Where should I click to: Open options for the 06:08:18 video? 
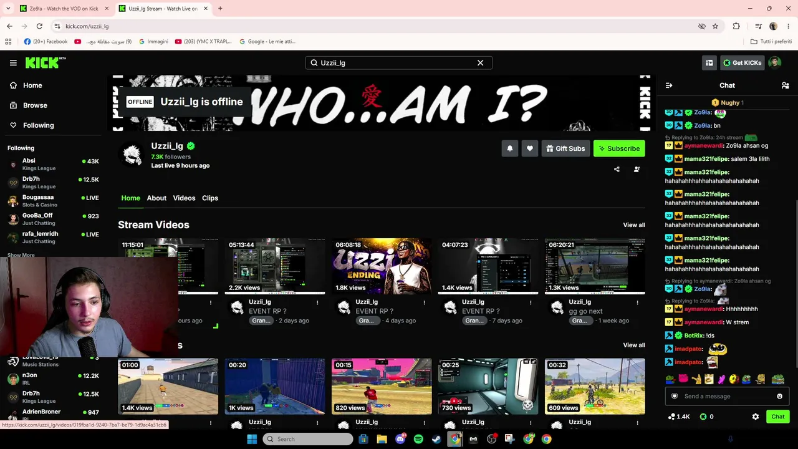[424, 303]
